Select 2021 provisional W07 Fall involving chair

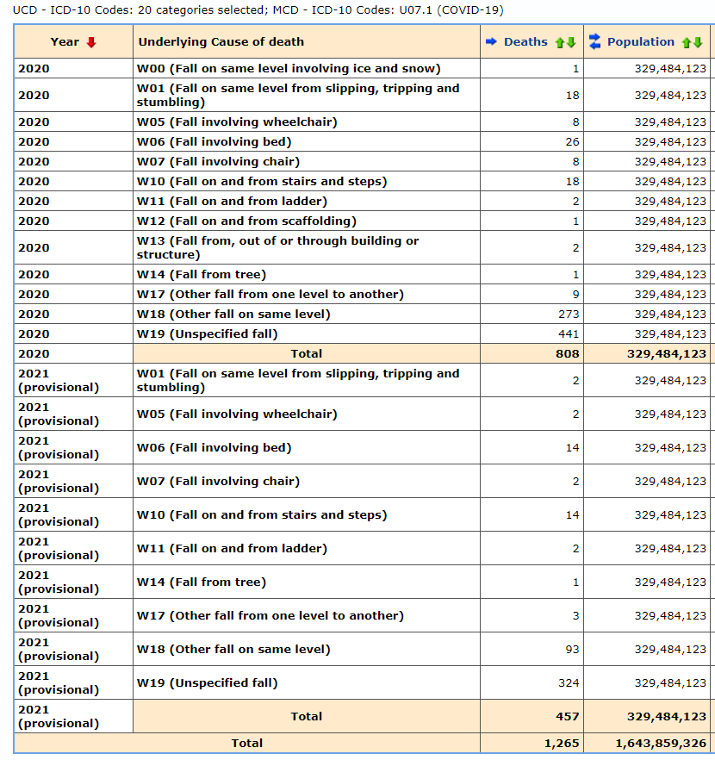click(218, 482)
